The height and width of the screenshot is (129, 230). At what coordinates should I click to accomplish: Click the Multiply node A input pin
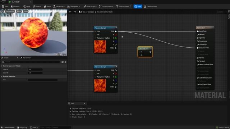[x=140, y=52]
